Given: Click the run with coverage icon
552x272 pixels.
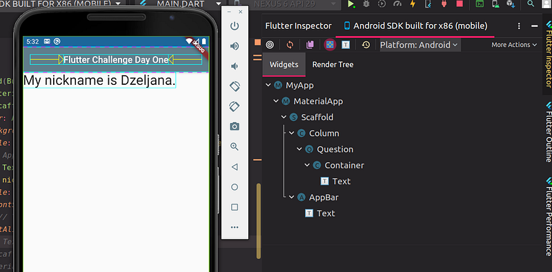Looking at the screenshot, I should [x=382, y=4].
